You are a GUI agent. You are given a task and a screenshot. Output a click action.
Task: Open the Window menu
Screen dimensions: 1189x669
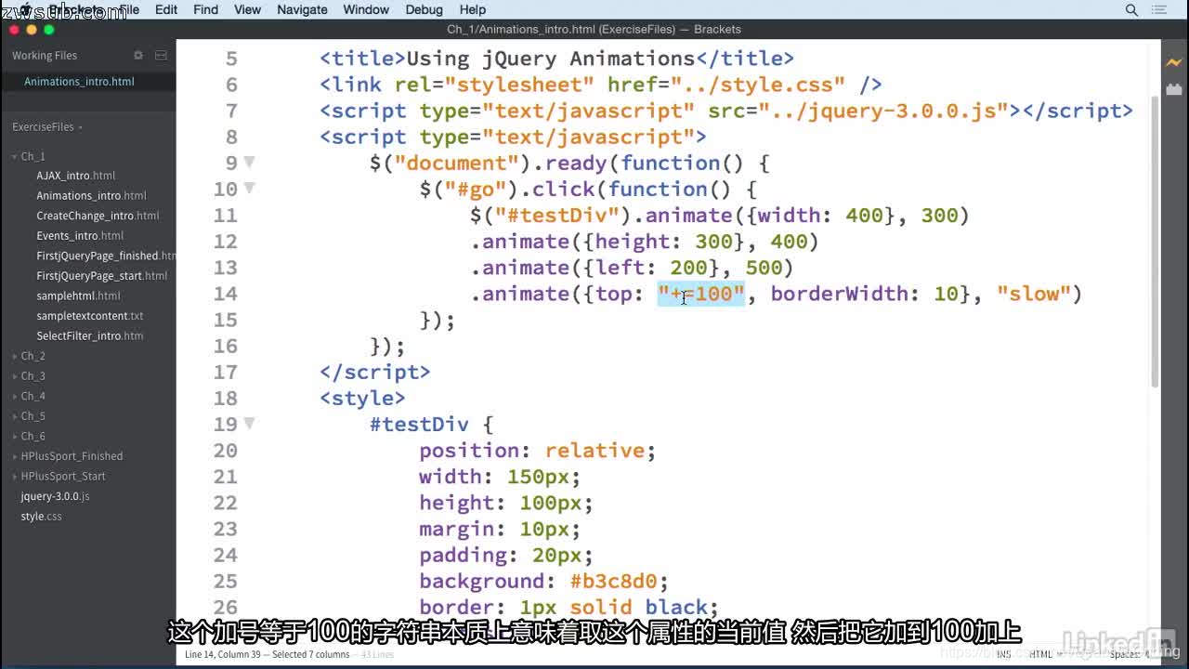[366, 9]
